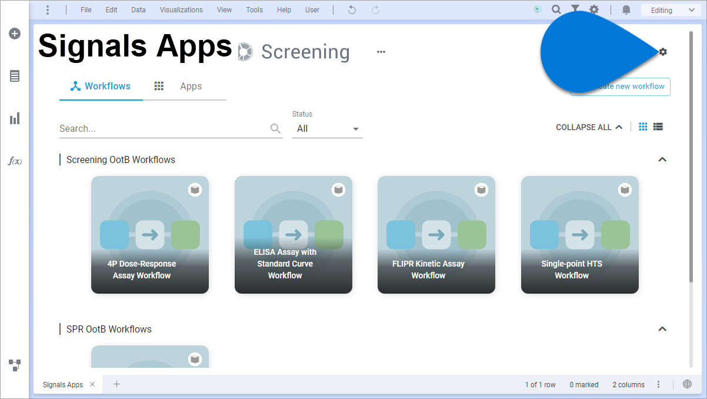
Task: Click the vertical scrollbar on the right
Action: (x=691, y=156)
